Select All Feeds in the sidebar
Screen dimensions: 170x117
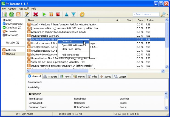9,50
